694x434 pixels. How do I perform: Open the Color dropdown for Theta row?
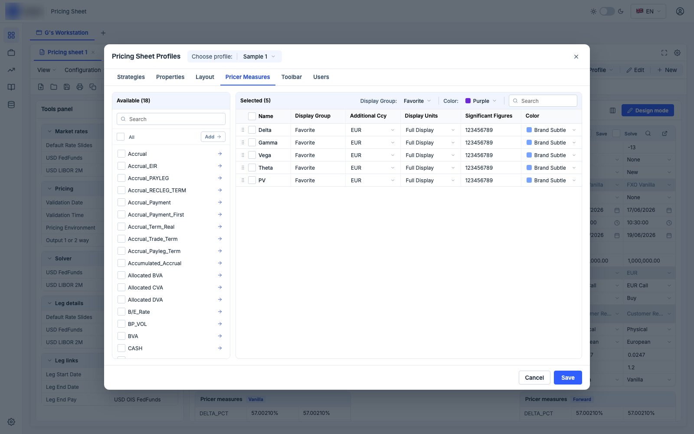(551, 168)
